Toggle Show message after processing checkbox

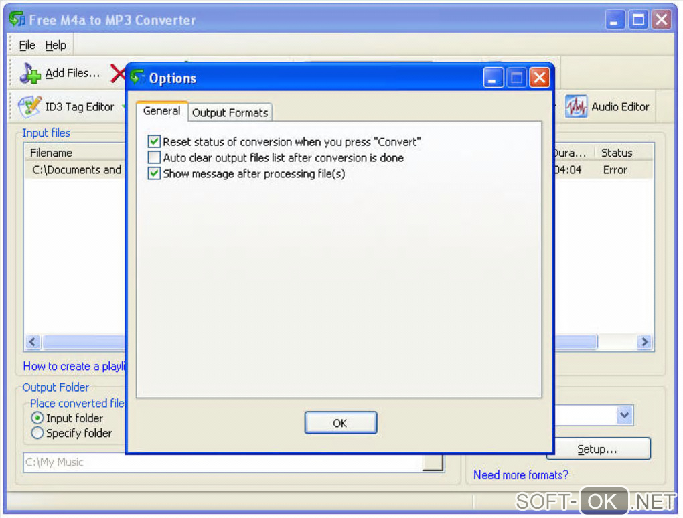coord(154,173)
